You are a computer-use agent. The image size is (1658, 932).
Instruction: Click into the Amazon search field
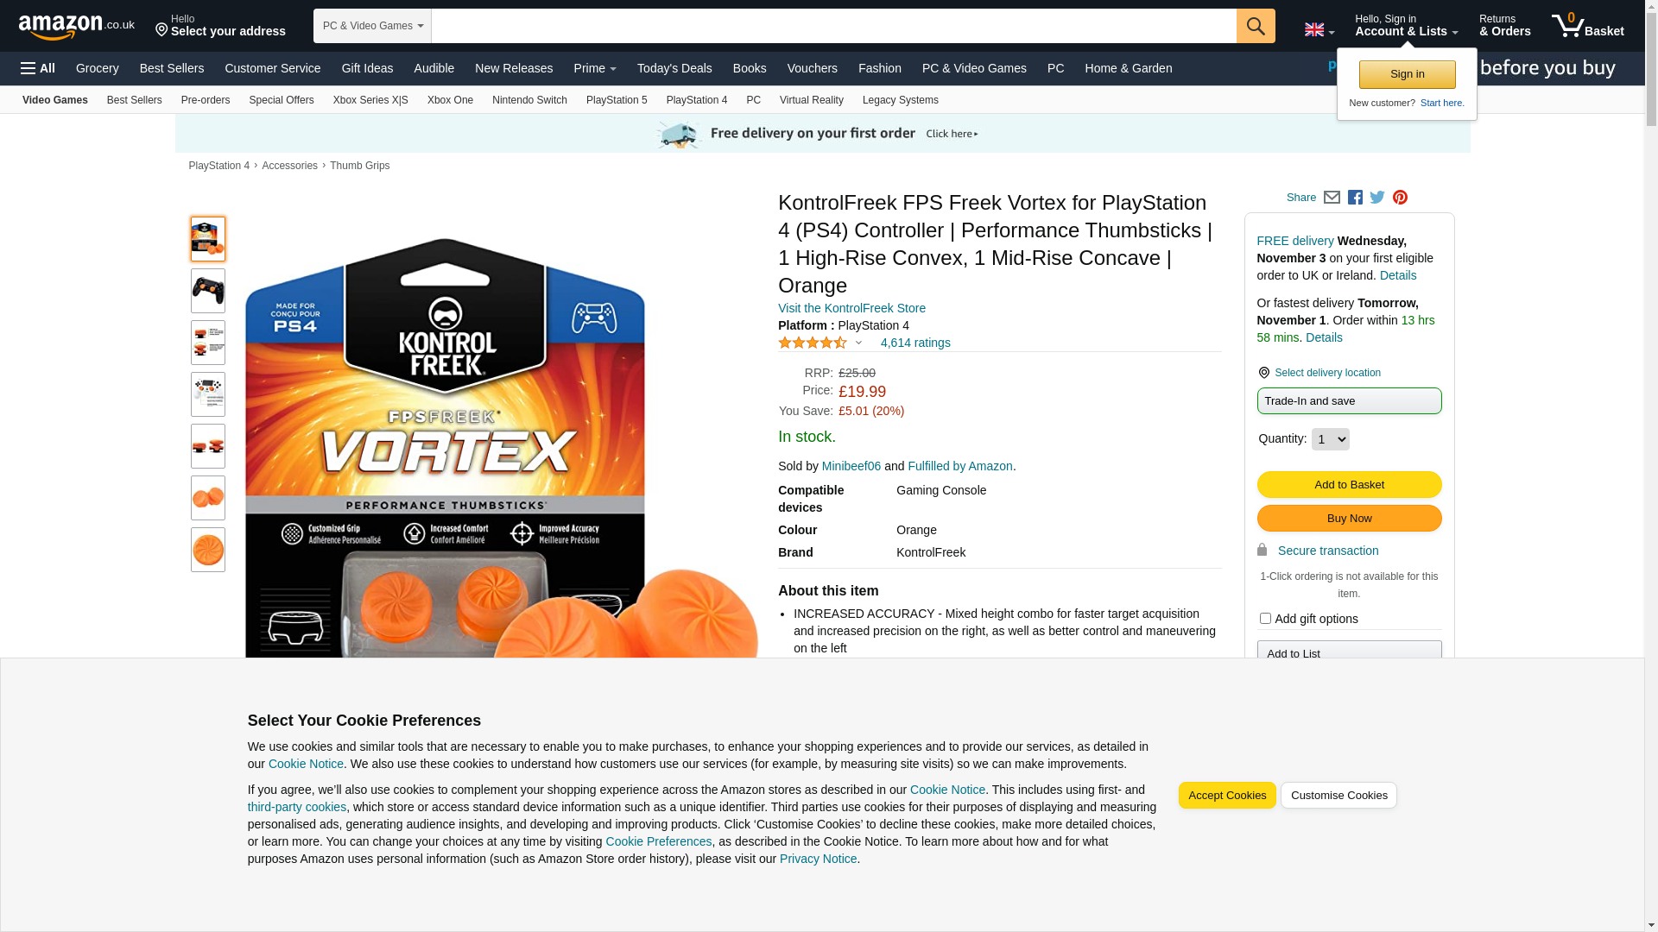click(x=834, y=26)
